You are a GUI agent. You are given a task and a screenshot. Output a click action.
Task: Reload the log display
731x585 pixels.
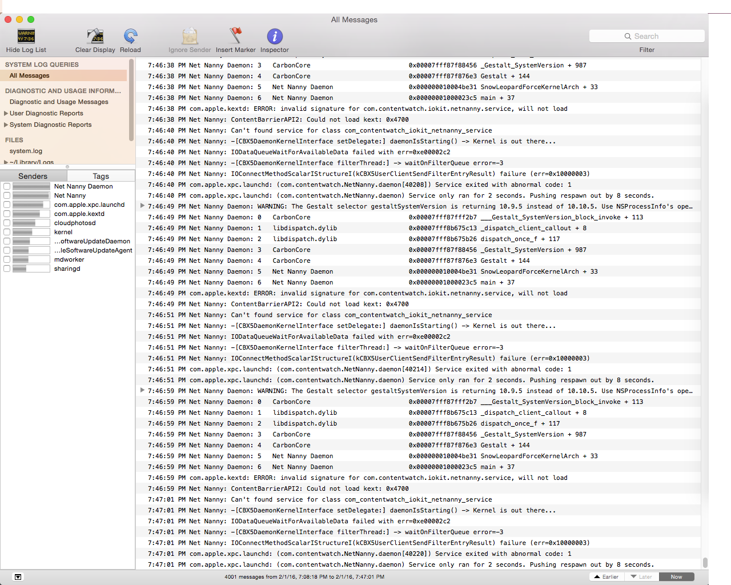point(130,36)
